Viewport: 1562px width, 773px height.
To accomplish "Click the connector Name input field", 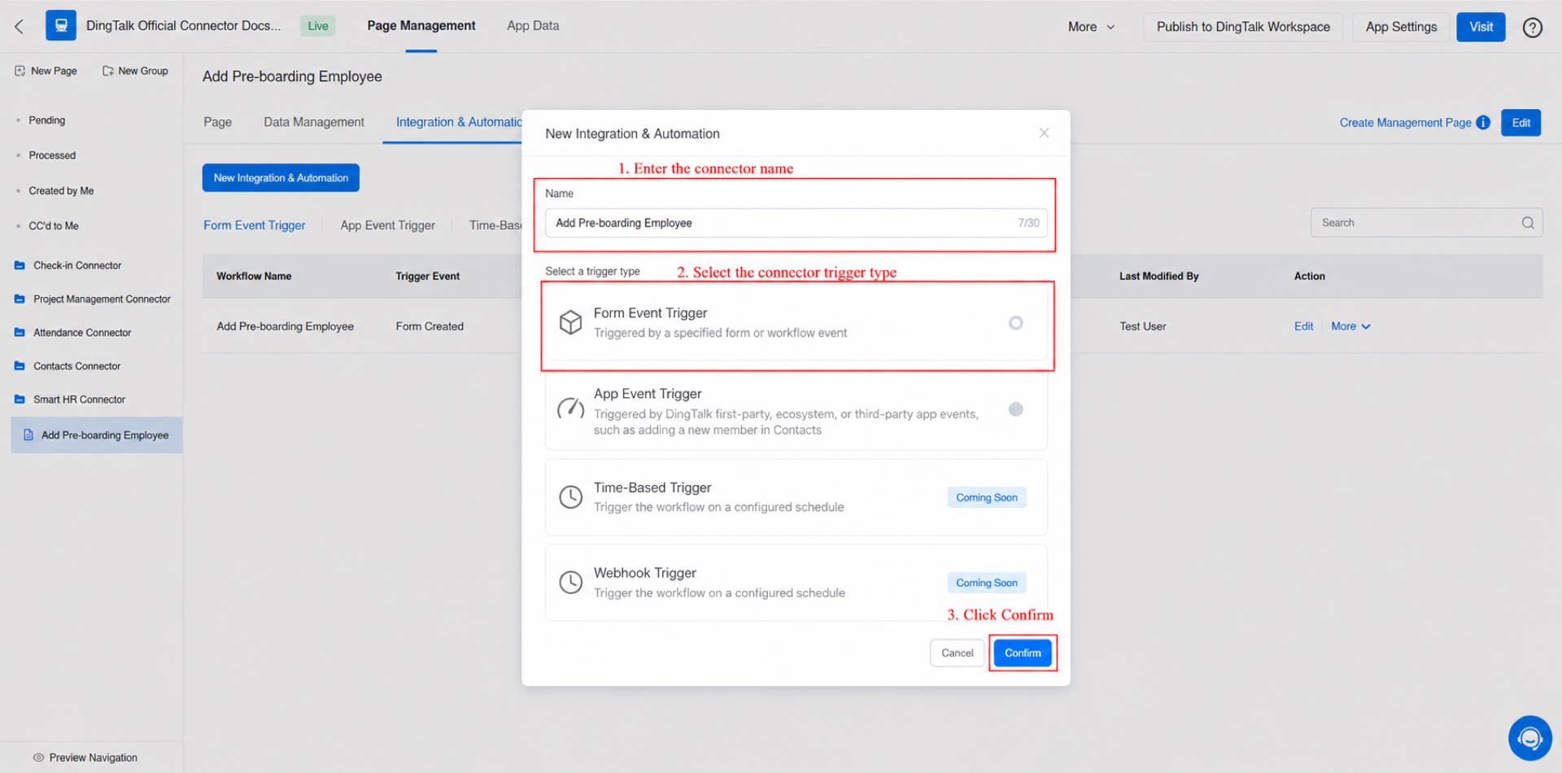I will [x=796, y=223].
